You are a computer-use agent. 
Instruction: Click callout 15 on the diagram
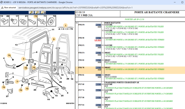(x=53, y=98)
